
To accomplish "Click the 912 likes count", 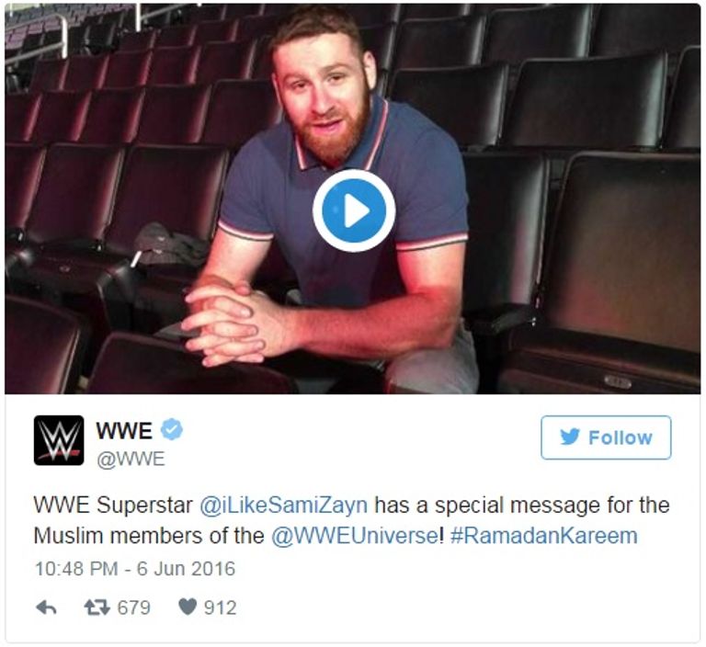I will coord(220,607).
